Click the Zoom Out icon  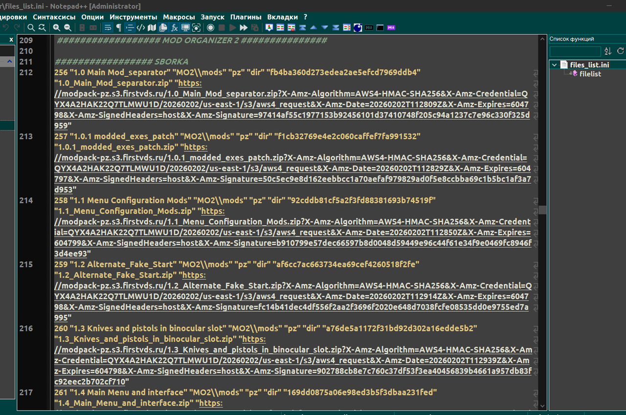tap(67, 28)
